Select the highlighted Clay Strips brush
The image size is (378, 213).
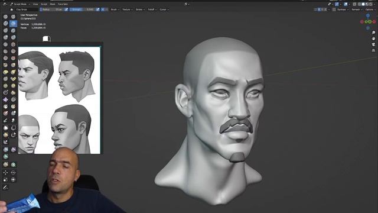coord(13,24)
